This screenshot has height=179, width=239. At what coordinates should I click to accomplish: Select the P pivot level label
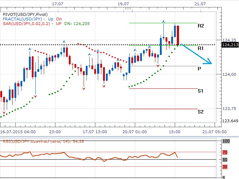click(199, 69)
